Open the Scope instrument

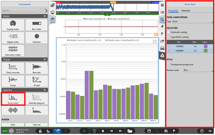13,80
